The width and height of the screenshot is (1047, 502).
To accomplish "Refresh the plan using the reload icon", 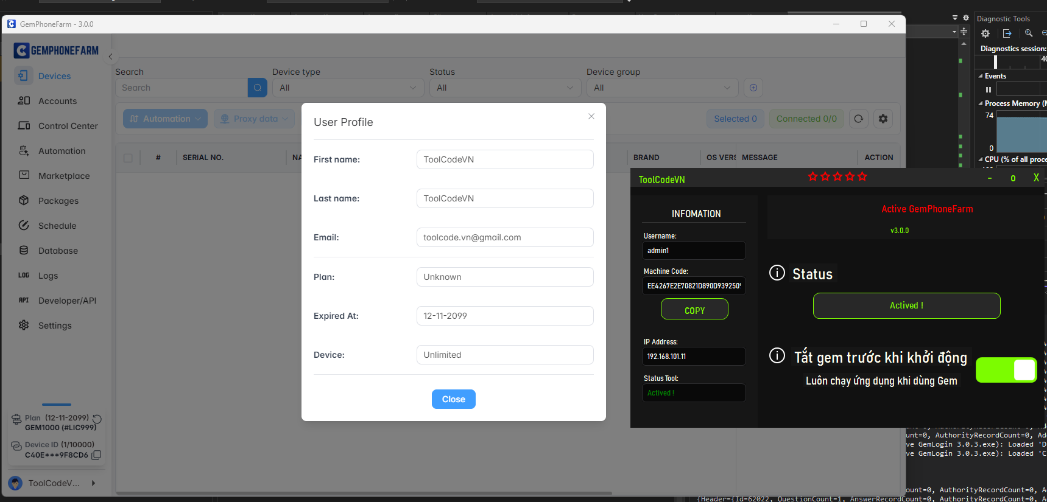I will [x=97, y=419].
